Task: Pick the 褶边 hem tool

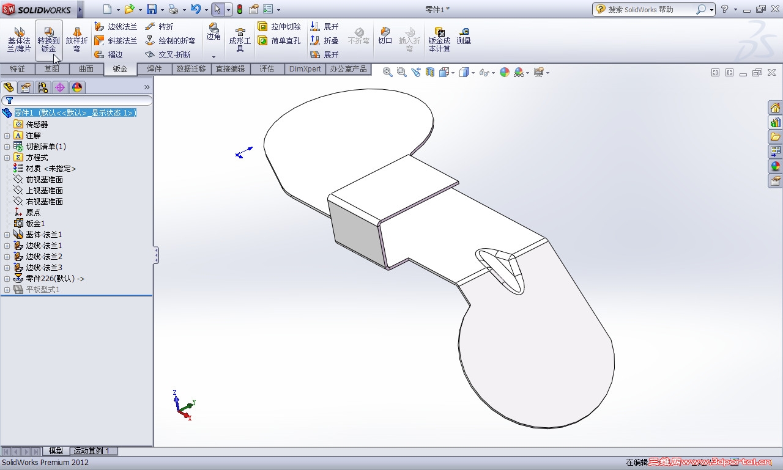Action: (109, 54)
